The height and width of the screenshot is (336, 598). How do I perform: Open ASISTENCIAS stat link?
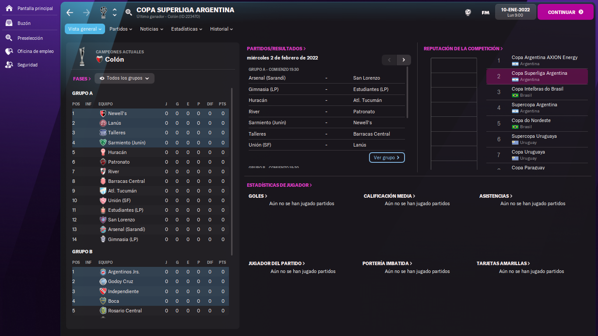[496, 196]
